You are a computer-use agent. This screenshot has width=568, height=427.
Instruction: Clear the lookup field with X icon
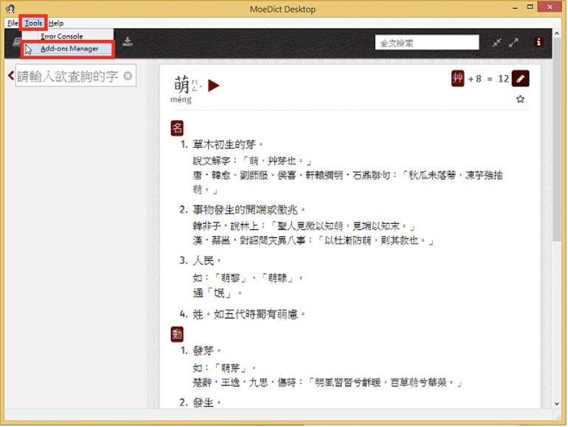coord(128,76)
